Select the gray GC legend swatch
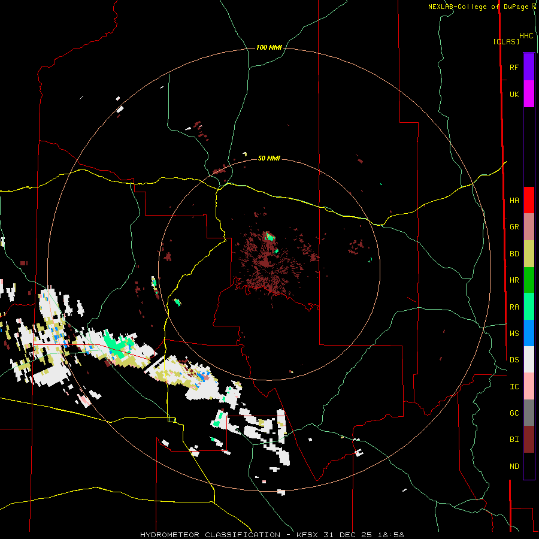 coord(529,413)
